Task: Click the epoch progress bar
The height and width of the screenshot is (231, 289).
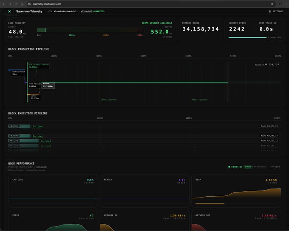Action: (247, 37)
